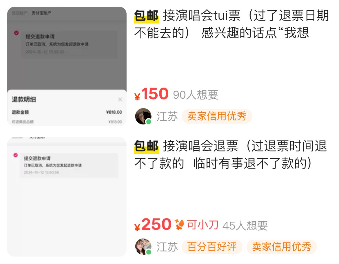Tap the first listing's 卖家信用优秀 tag

point(217,116)
